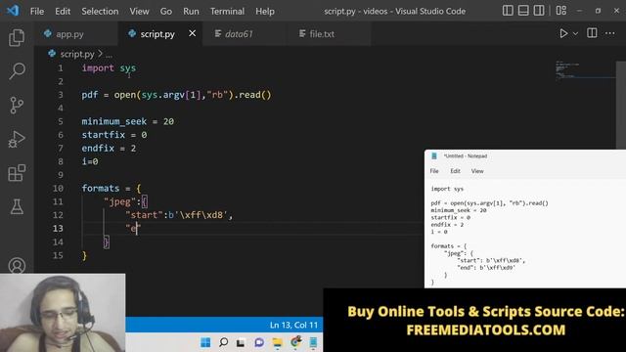Click line number 10 in the gutter
Image resolution: width=626 pixels, height=352 pixels.
click(59, 189)
